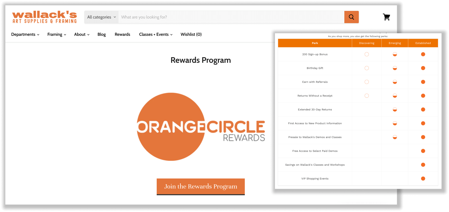
Task: Click Established filled circle for 200 Sign-up Bonus
Action: (423, 54)
